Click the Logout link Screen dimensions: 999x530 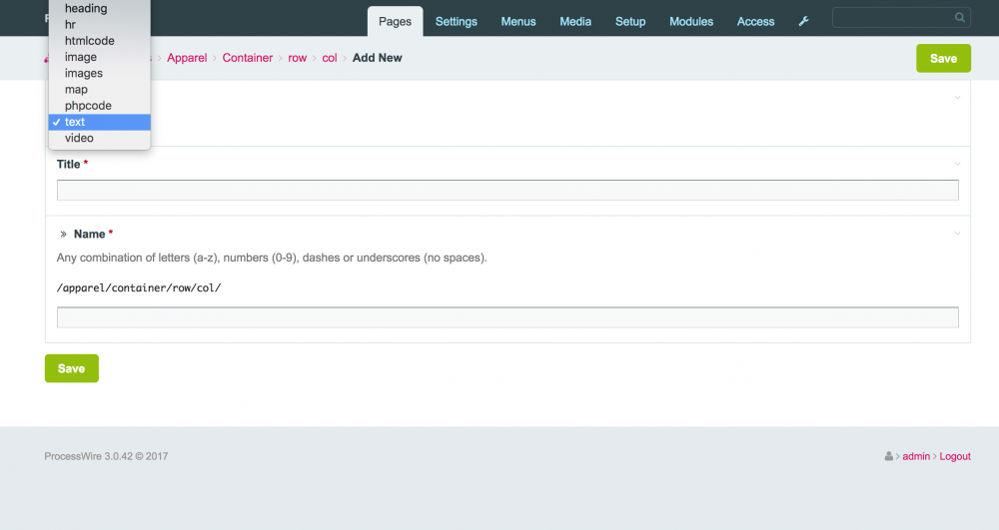coord(955,456)
